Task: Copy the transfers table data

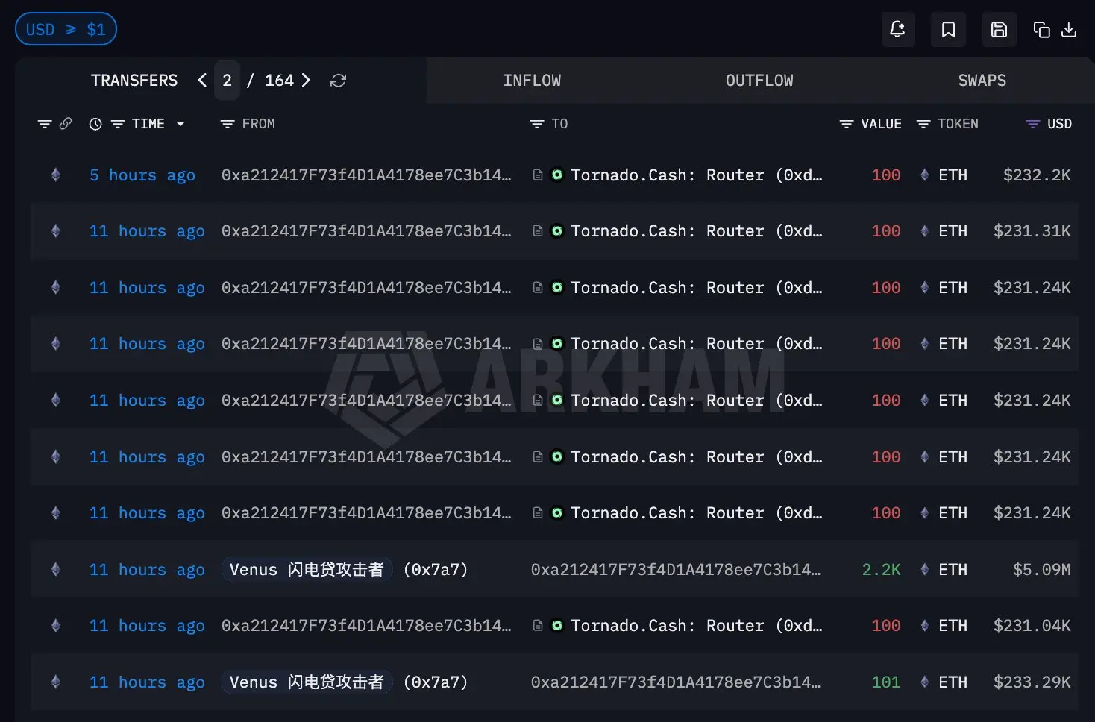Action: coord(1041,29)
